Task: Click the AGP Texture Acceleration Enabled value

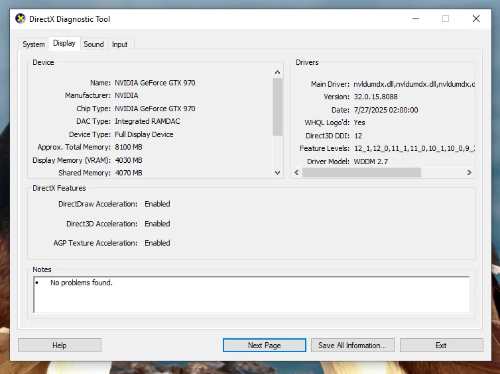Action: pyautogui.click(x=157, y=243)
